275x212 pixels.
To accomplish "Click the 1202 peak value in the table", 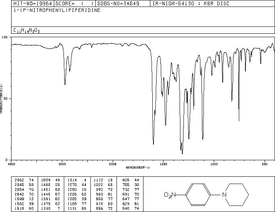I will [x=72, y=199].
